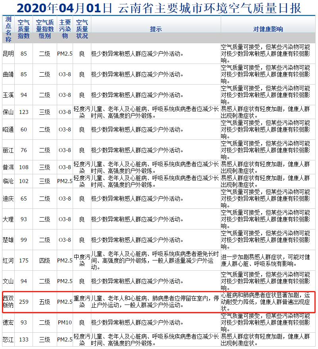Image resolution: width=318 pixels, height=349 pixels.
Task: Click the 提示 column header
Action: click(x=156, y=29)
